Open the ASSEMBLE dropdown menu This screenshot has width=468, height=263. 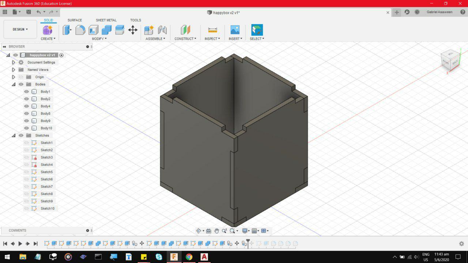[155, 39]
